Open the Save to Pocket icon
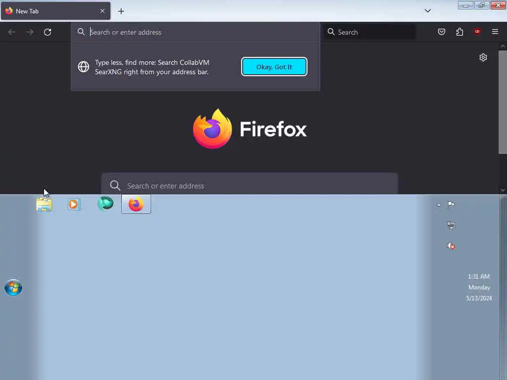 pyautogui.click(x=441, y=32)
